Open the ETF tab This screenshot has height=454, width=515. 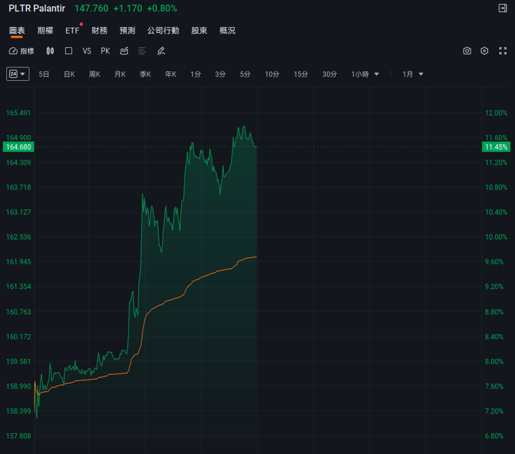click(x=72, y=30)
